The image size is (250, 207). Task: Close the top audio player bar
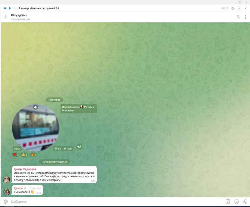[246, 8]
